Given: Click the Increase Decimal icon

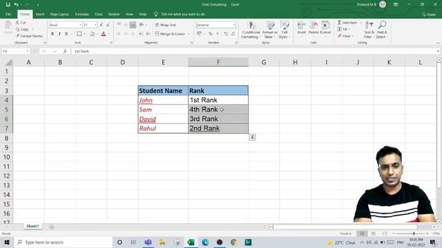Looking at the screenshot, I should coord(226,34).
